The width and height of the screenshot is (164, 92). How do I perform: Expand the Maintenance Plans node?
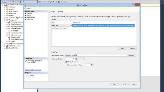[7, 33]
